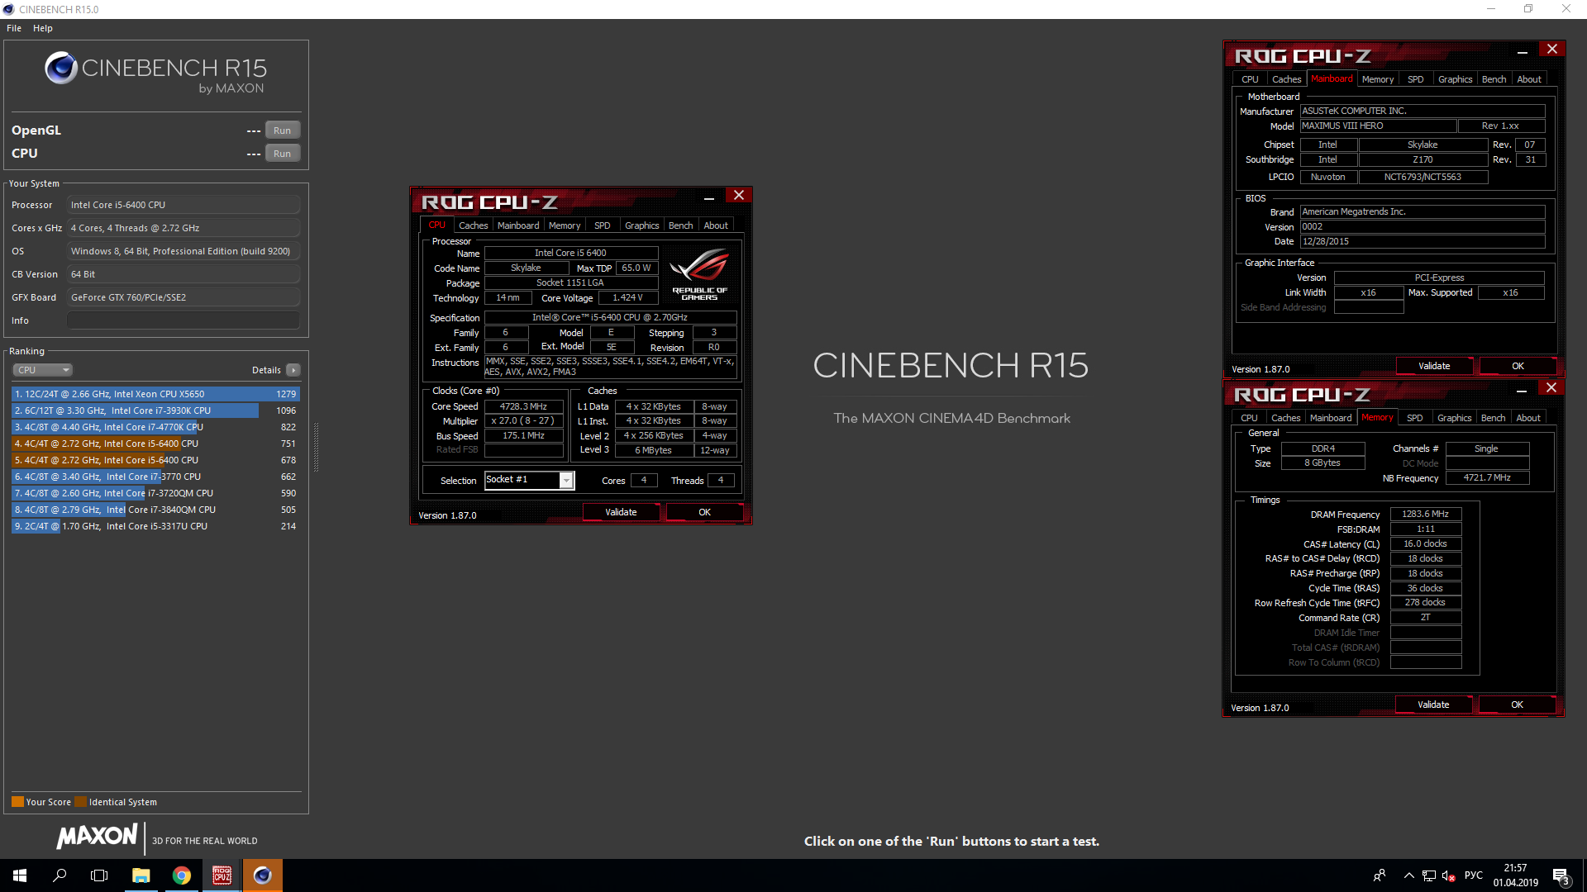The image size is (1587, 892).
Task: Open File Explorer from taskbar
Action: coord(141,875)
